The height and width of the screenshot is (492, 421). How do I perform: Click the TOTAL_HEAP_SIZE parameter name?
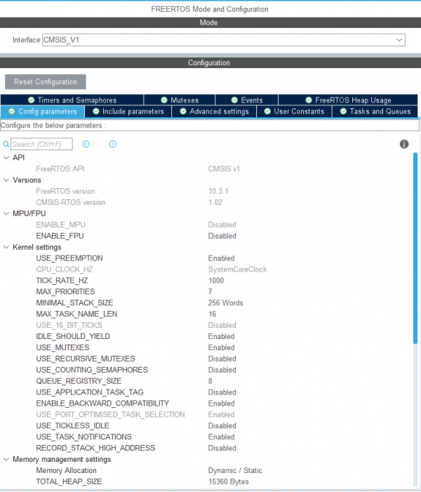69,481
